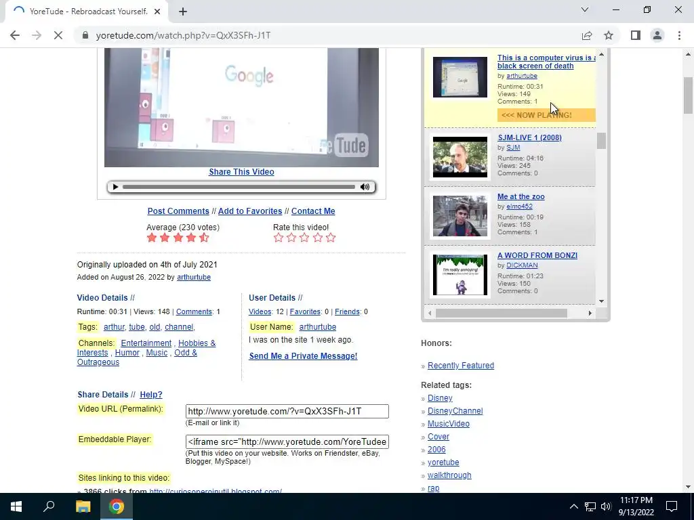Open Favorites link in User Details
Image resolution: width=694 pixels, height=520 pixels.
(x=305, y=311)
